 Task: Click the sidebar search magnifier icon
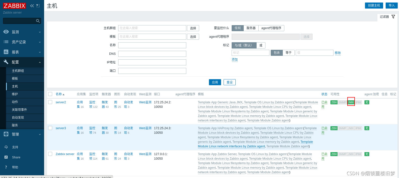pos(38,21)
